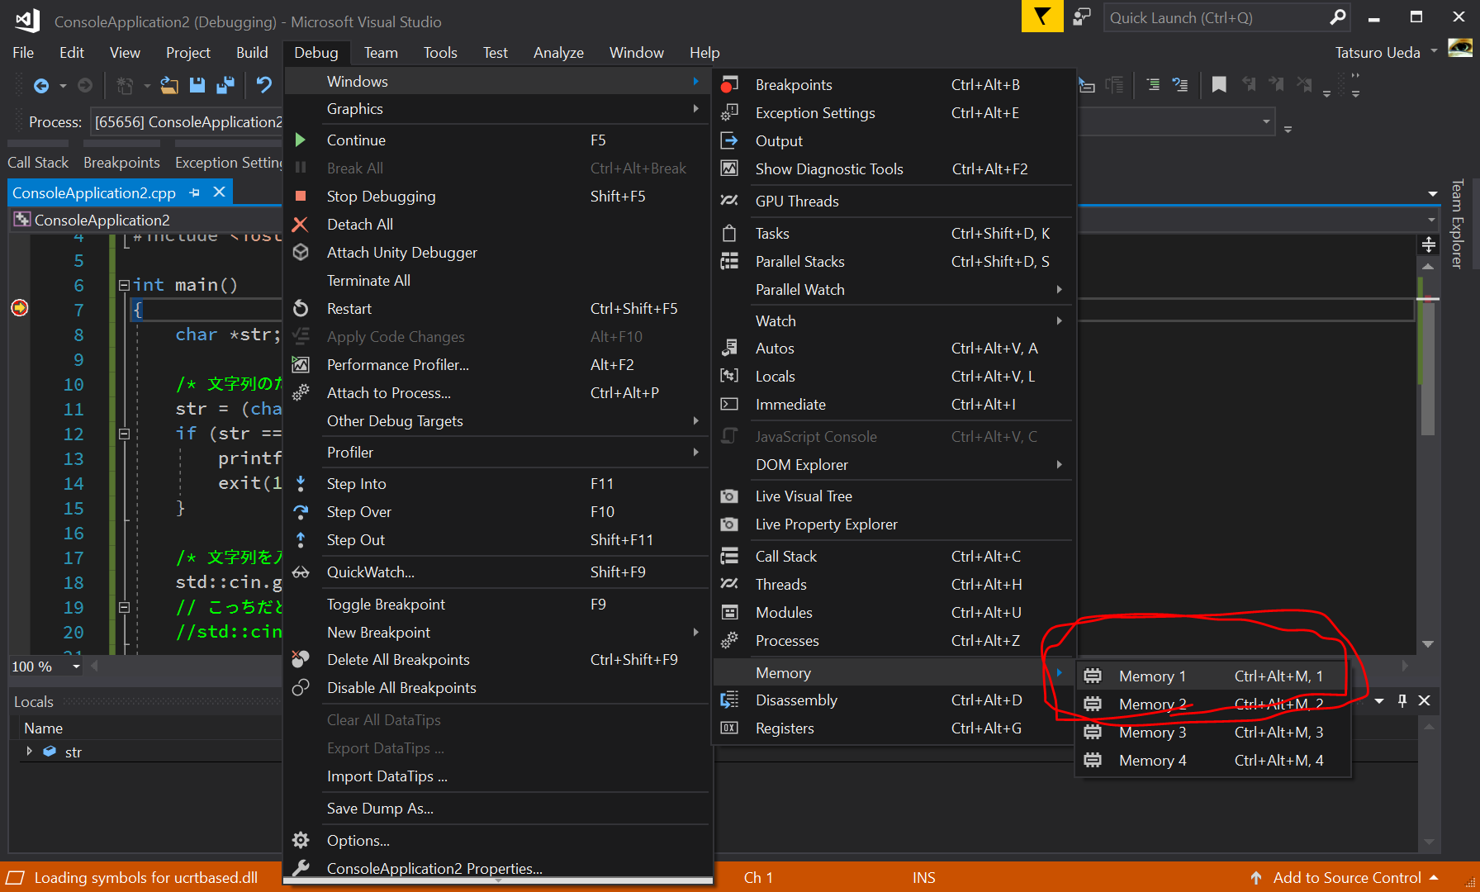
Task: Open the Analyze menu
Action: point(558,53)
